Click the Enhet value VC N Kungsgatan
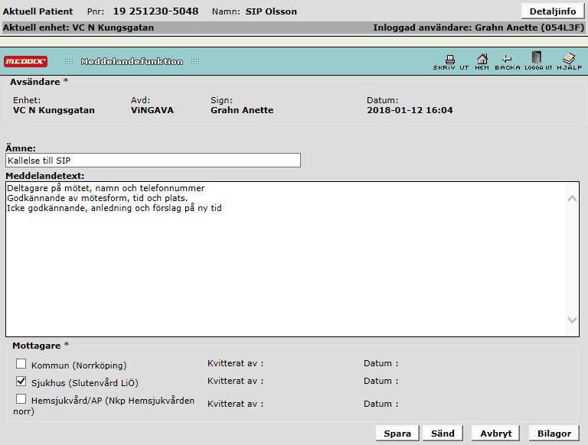The width and height of the screenshot is (588, 445). (54, 110)
